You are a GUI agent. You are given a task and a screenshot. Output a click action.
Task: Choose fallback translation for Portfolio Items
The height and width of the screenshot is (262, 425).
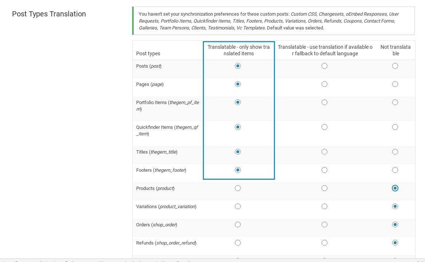coord(324,102)
